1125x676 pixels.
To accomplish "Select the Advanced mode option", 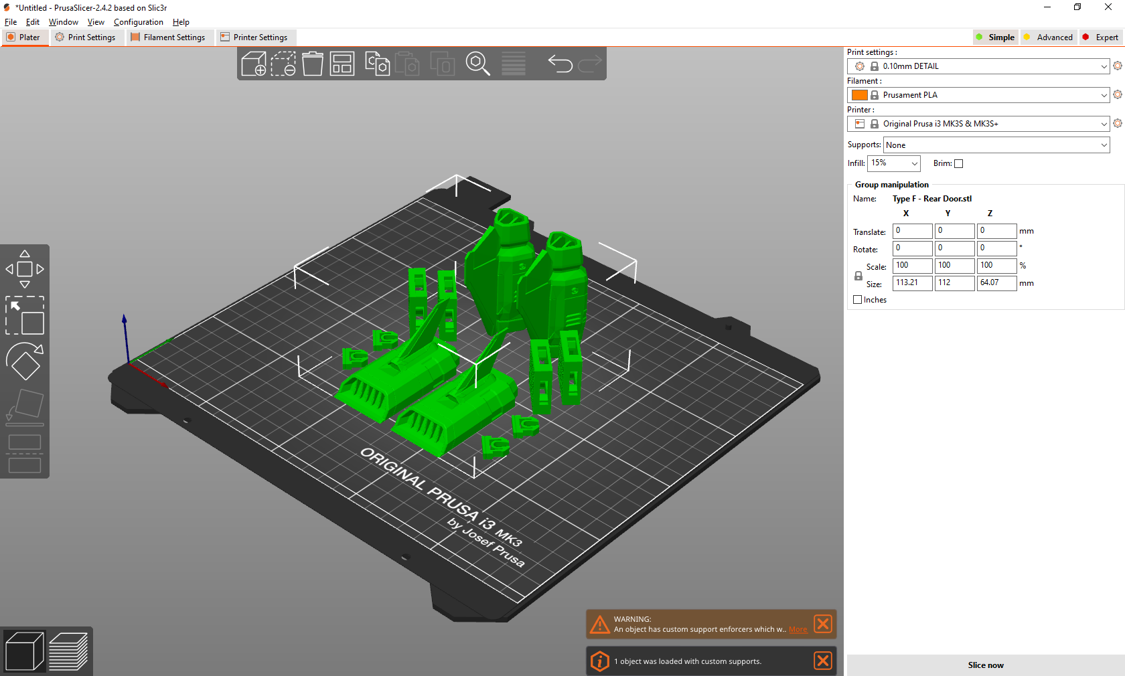I will pyautogui.click(x=1049, y=37).
